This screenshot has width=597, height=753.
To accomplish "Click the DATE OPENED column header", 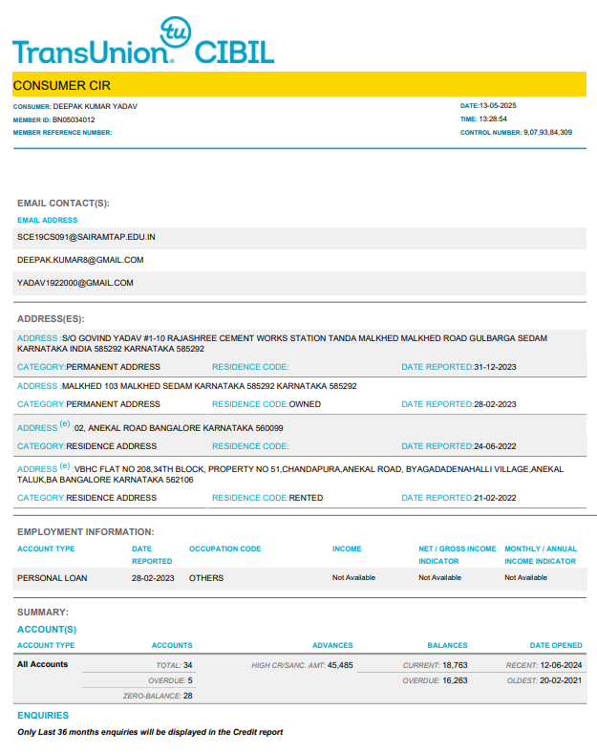I will (x=556, y=645).
